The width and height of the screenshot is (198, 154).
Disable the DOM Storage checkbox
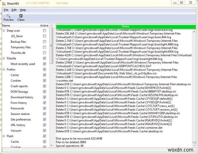[45, 92]
